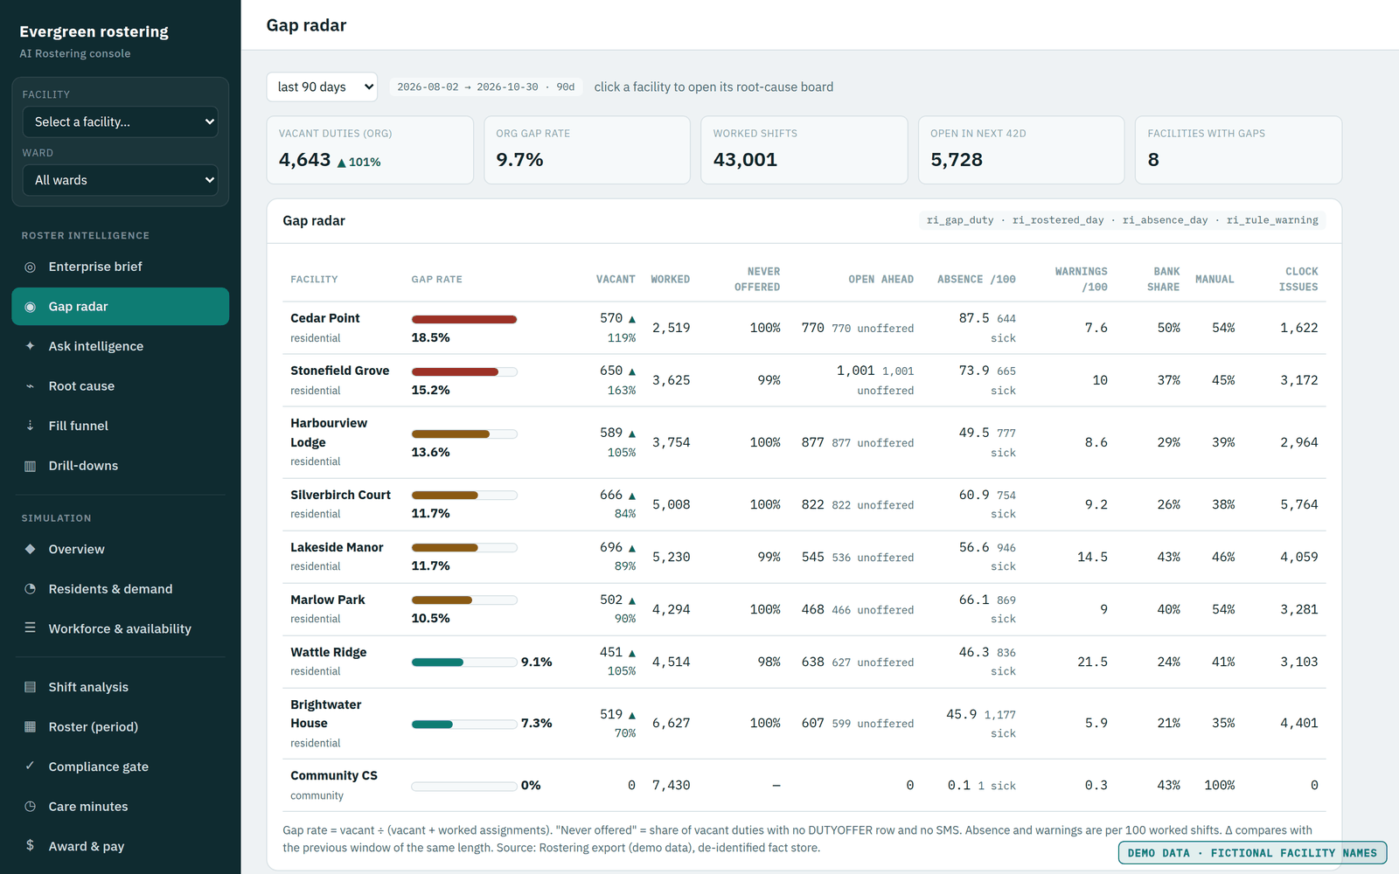The width and height of the screenshot is (1399, 874).
Task: Click the Ask intelligence sparkle icon
Action: [30, 346]
